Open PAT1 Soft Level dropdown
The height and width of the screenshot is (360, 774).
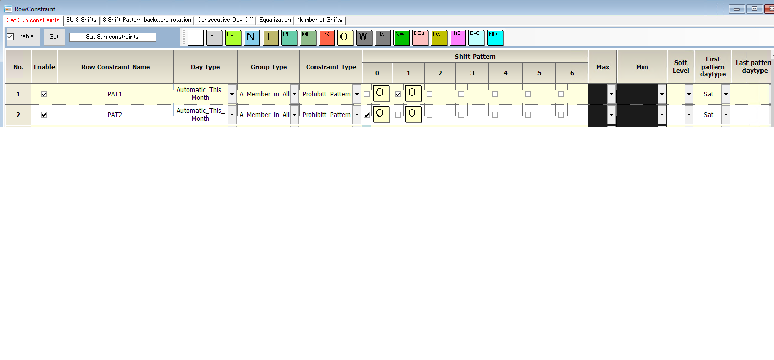[689, 94]
